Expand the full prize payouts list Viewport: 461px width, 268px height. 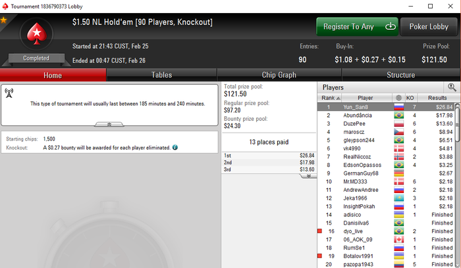point(308,176)
